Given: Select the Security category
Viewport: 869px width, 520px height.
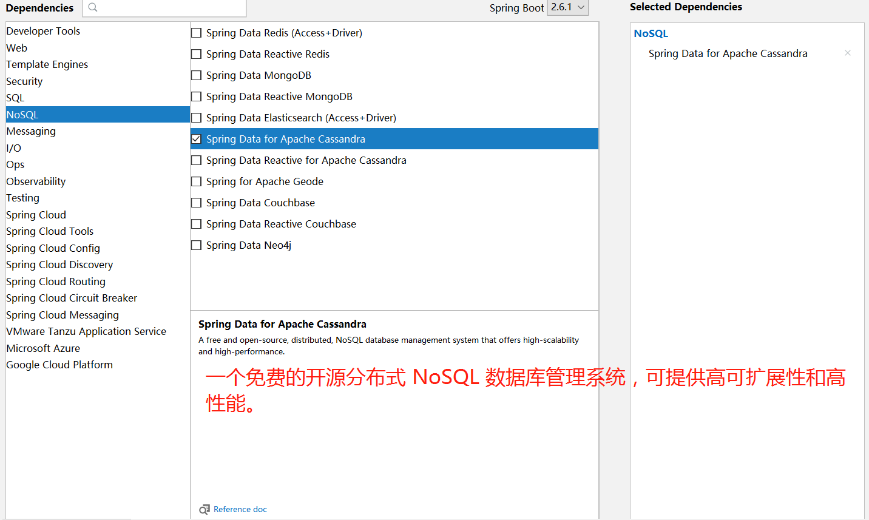Looking at the screenshot, I should [24, 81].
